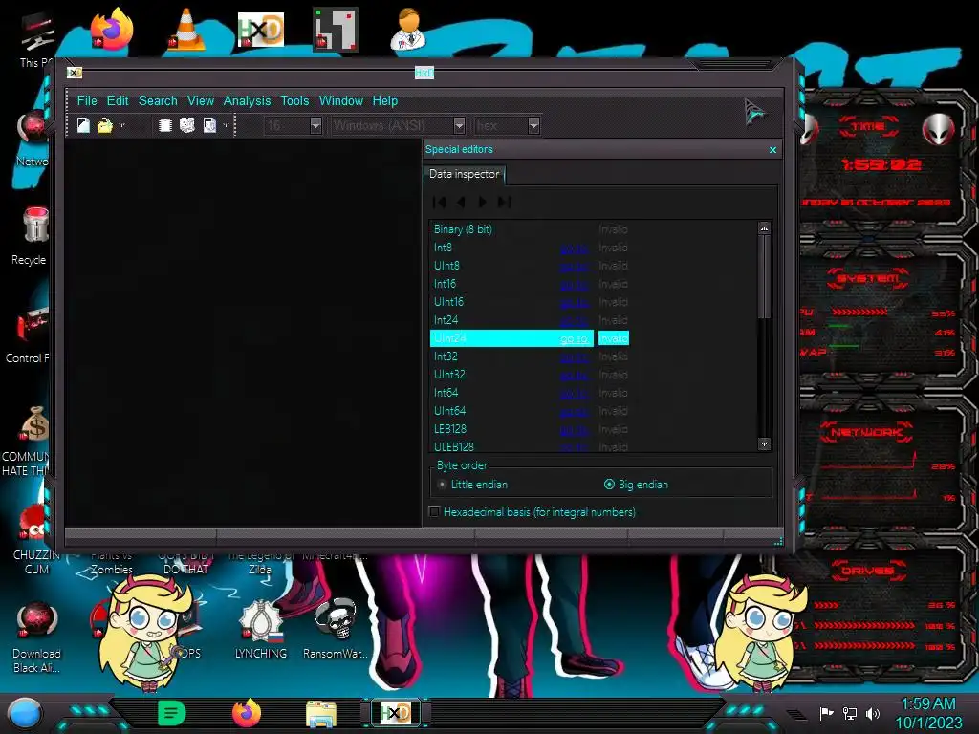979x734 pixels.
Task: Click go to link for Int32
Action: (574, 357)
